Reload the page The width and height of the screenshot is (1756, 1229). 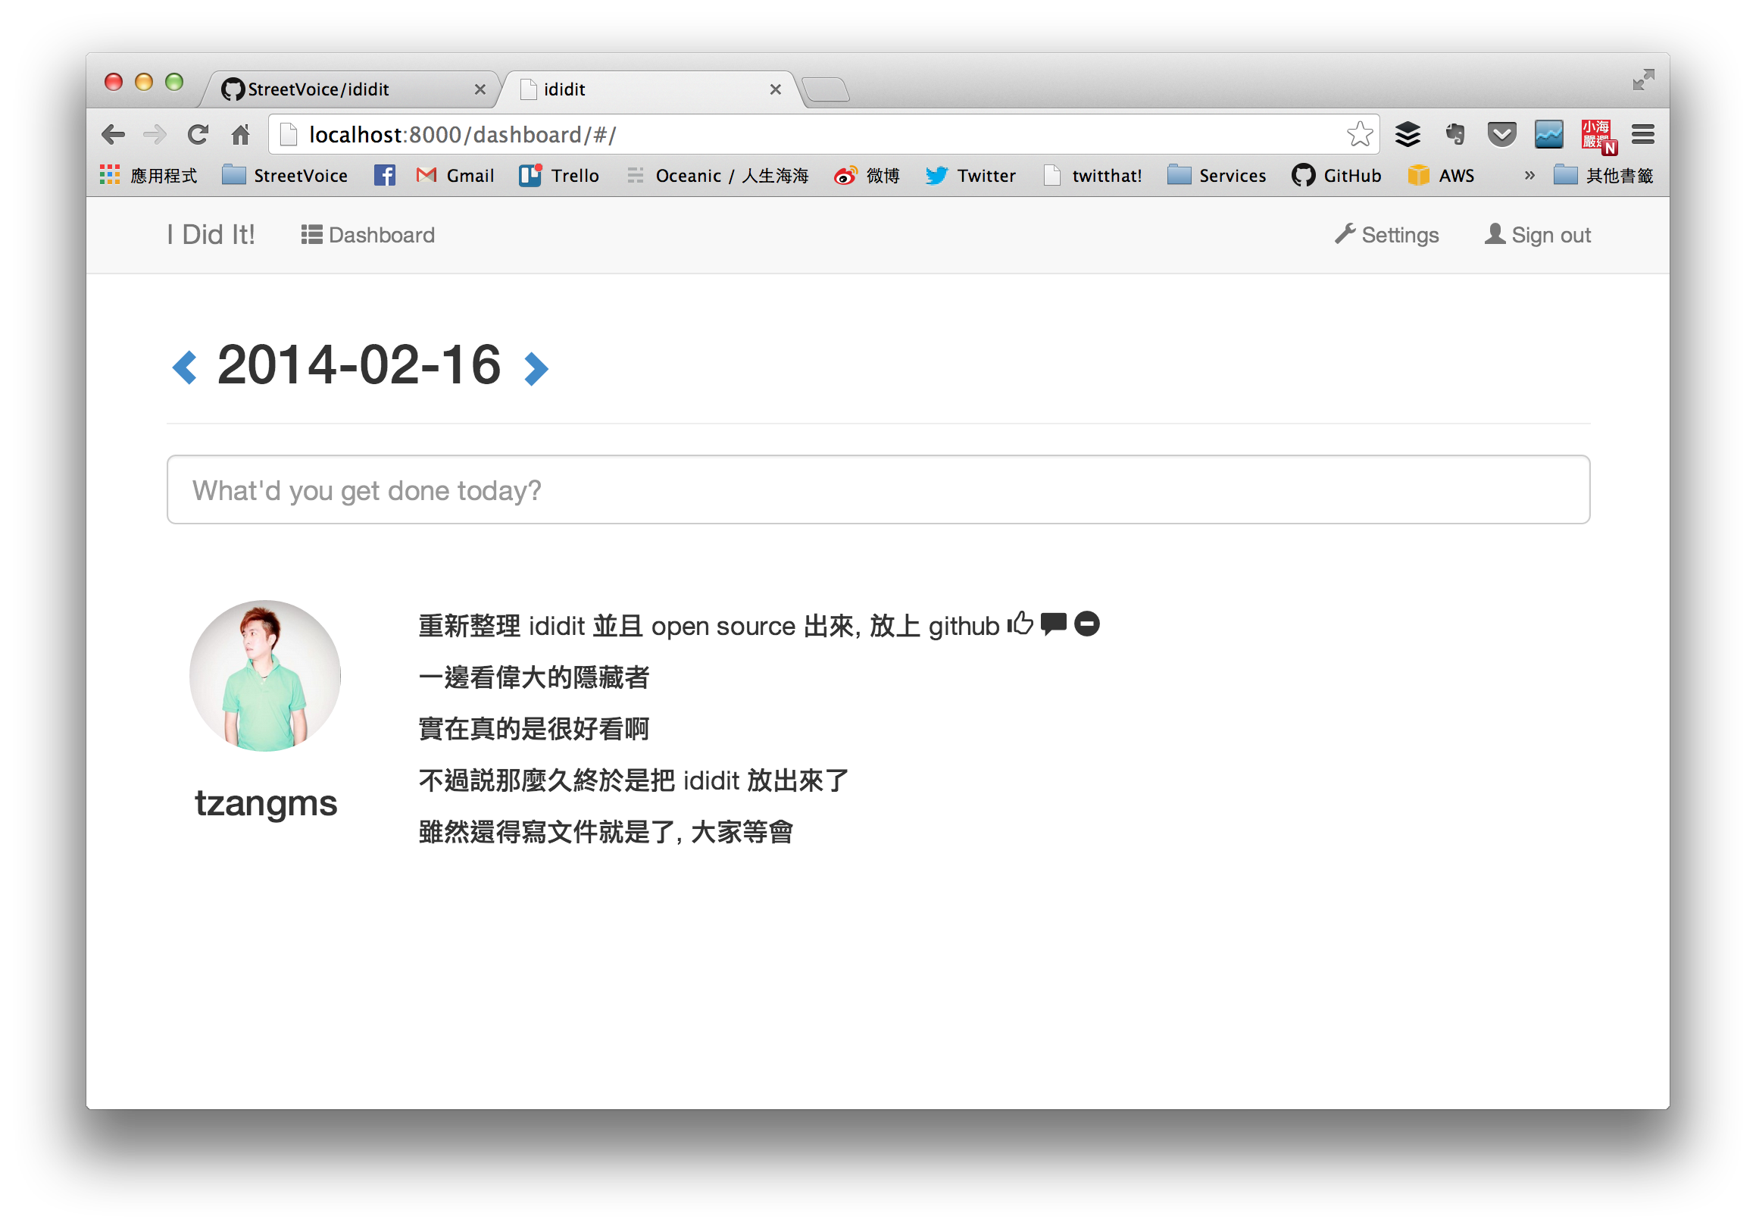(x=198, y=135)
